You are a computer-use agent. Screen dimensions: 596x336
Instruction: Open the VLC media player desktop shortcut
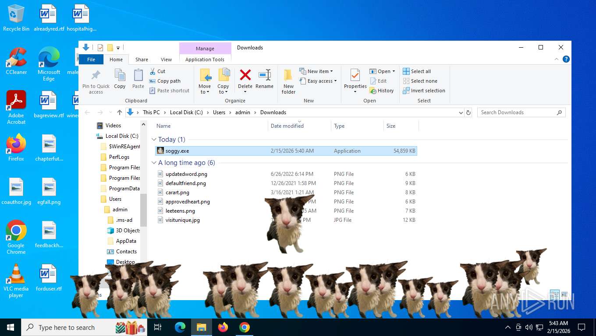(16, 281)
